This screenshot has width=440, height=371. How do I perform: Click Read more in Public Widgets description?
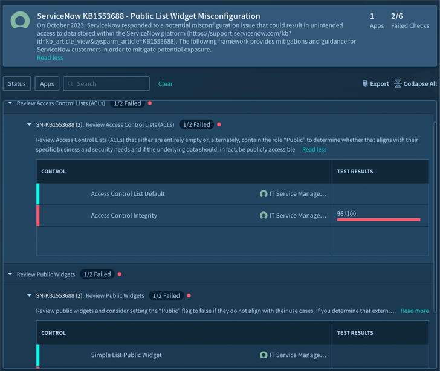point(415,311)
